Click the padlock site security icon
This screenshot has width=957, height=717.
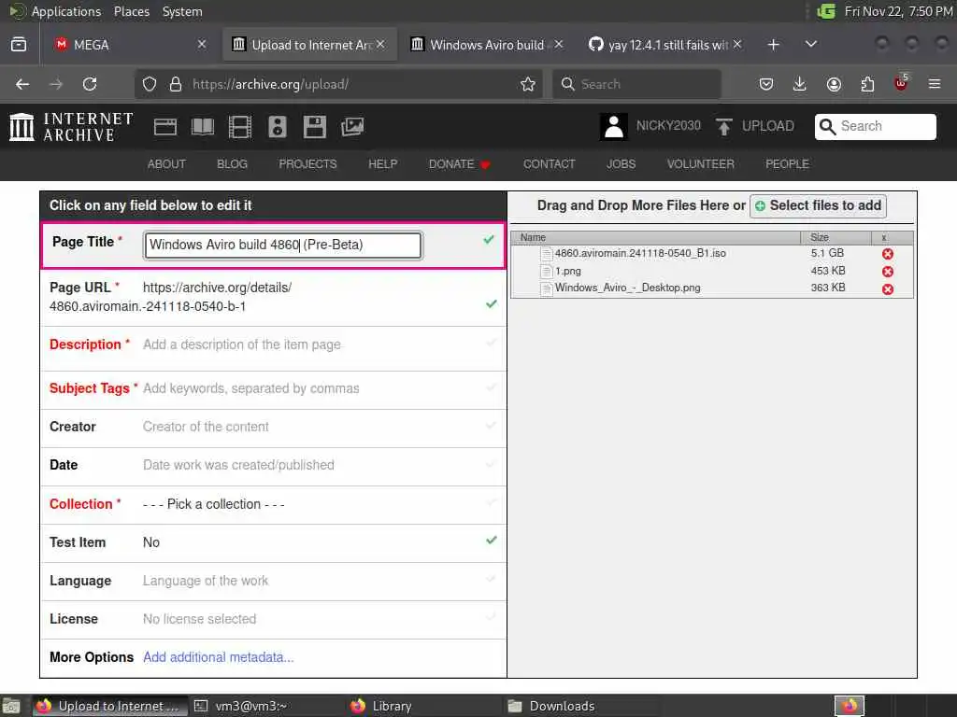point(176,84)
